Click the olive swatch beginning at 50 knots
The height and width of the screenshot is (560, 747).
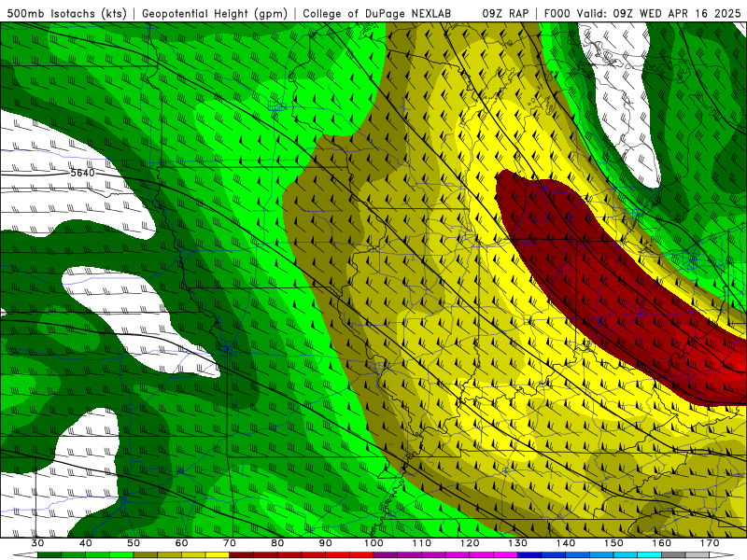tap(146, 554)
